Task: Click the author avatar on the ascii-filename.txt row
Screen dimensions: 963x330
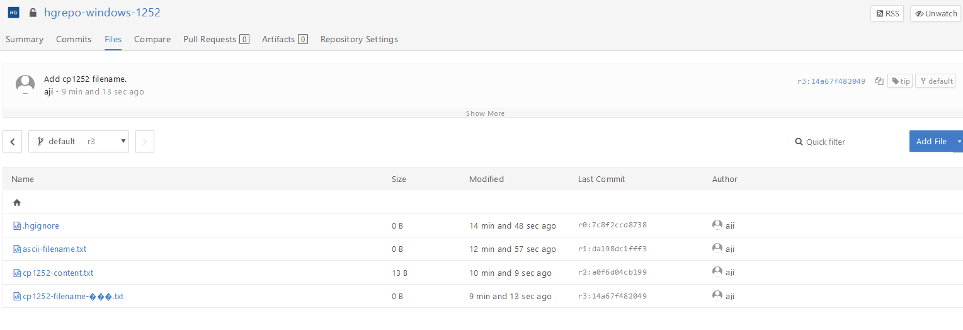Action: [x=717, y=249]
